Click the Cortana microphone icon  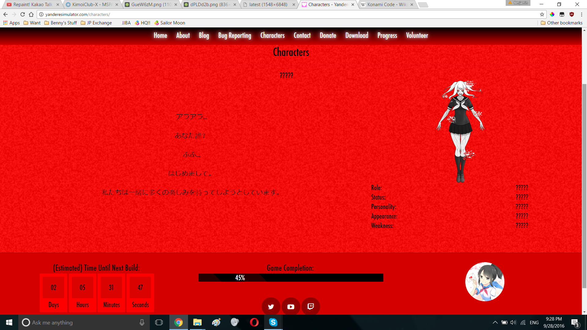pos(142,322)
